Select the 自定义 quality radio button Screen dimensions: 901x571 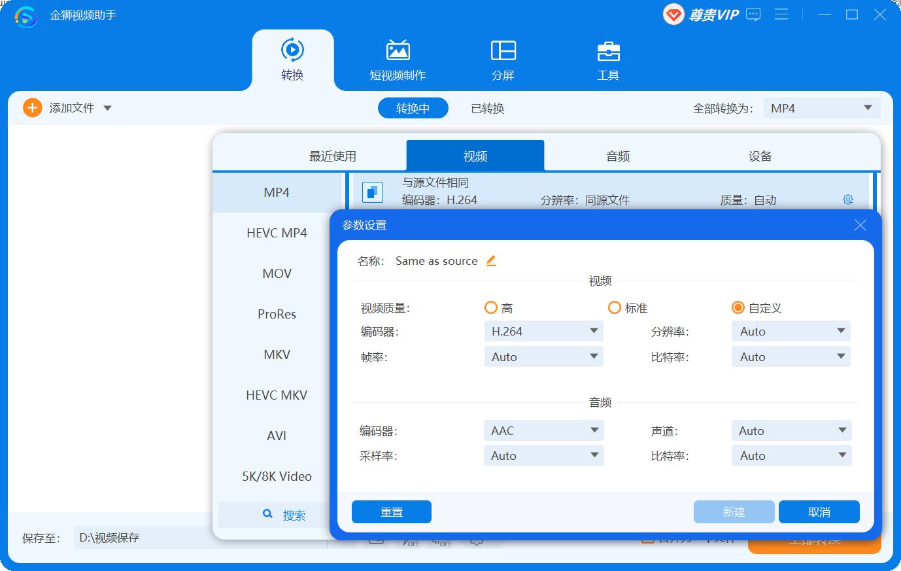coord(738,307)
